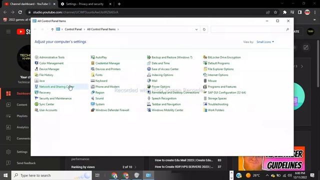Open Task View on taskbar
The image size is (320, 180).
pos(97,175)
